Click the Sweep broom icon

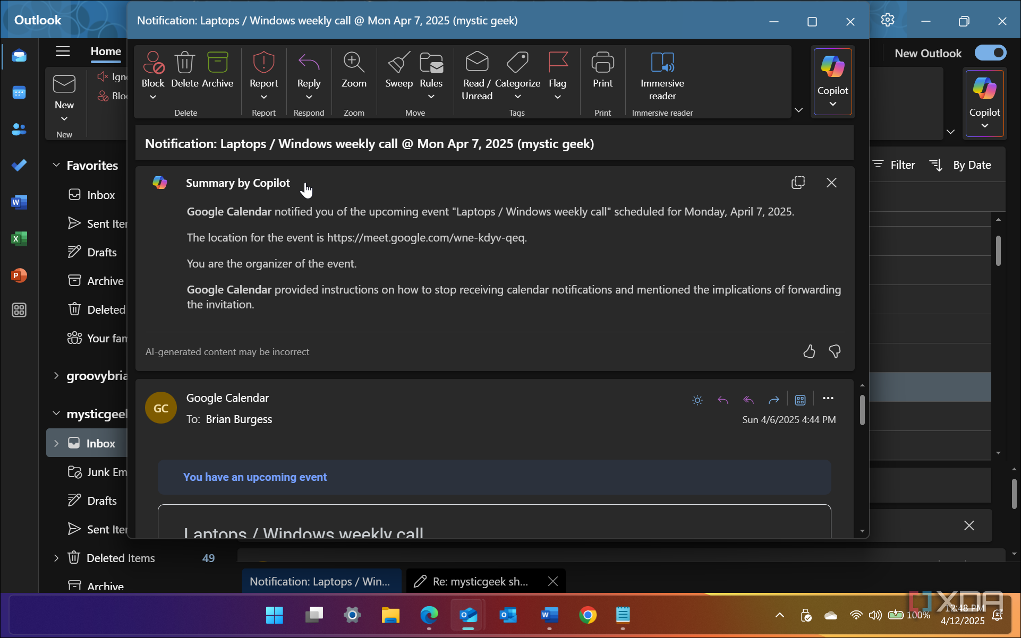pos(398,64)
